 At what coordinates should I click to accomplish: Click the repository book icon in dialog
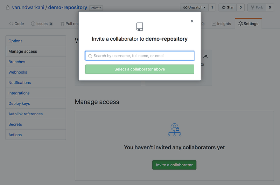(140, 27)
